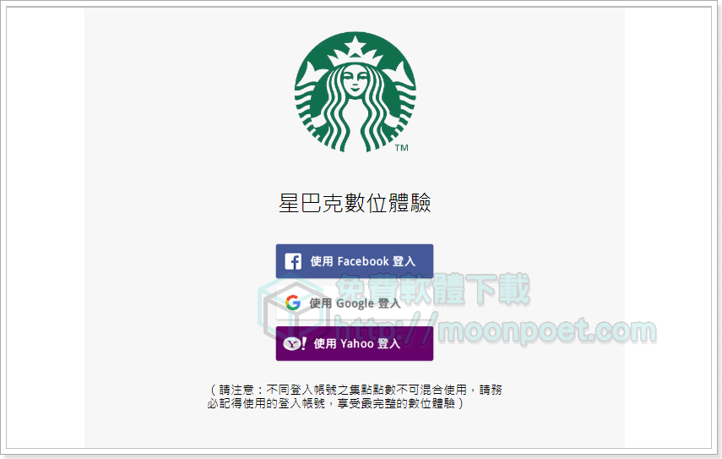Sign in with the Facebook login button
This screenshot has width=722, height=459.
(355, 261)
